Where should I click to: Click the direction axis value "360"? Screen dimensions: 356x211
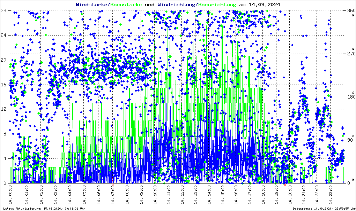pos(351,11)
